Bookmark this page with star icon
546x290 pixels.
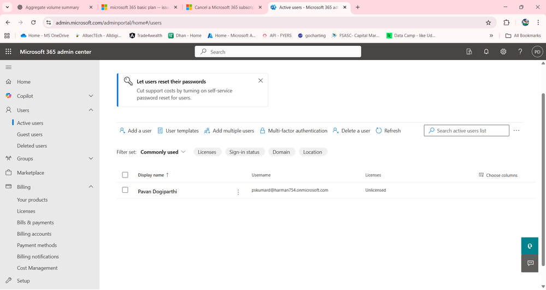click(x=488, y=22)
